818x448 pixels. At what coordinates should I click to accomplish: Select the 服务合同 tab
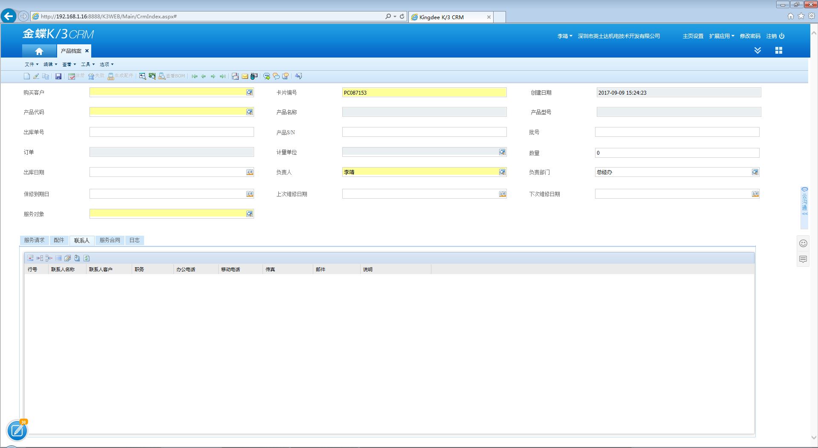coord(110,240)
